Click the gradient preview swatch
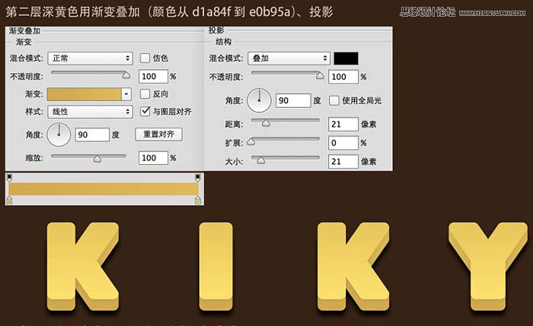 pyautogui.click(x=84, y=94)
